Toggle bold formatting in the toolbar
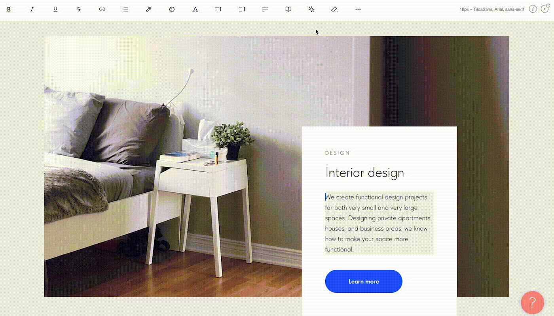 (9, 9)
